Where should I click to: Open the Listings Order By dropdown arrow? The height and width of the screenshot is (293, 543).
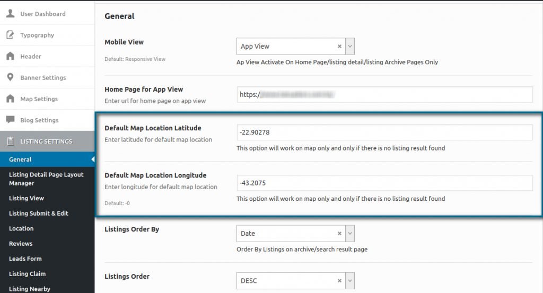pyautogui.click(x=350, y=234)
